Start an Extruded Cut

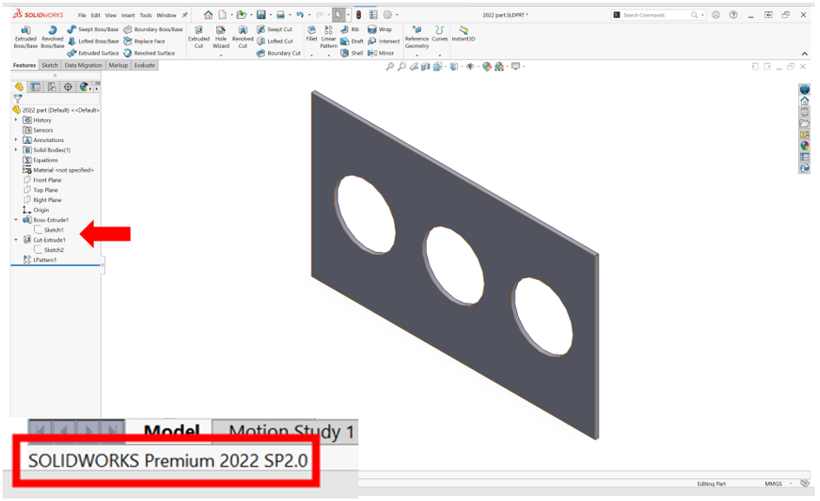pyautogui.click(x=199, y=37)
